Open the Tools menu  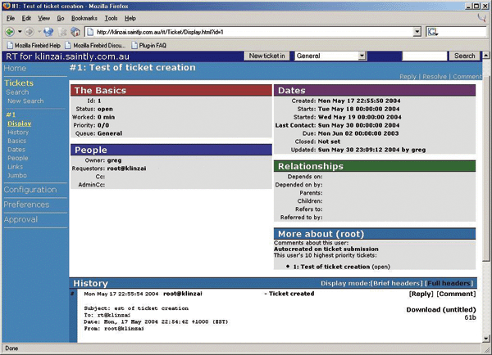point(111,18)
